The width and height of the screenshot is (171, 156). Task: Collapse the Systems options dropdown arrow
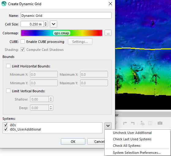pyautogui.click(x=108, y=126)
